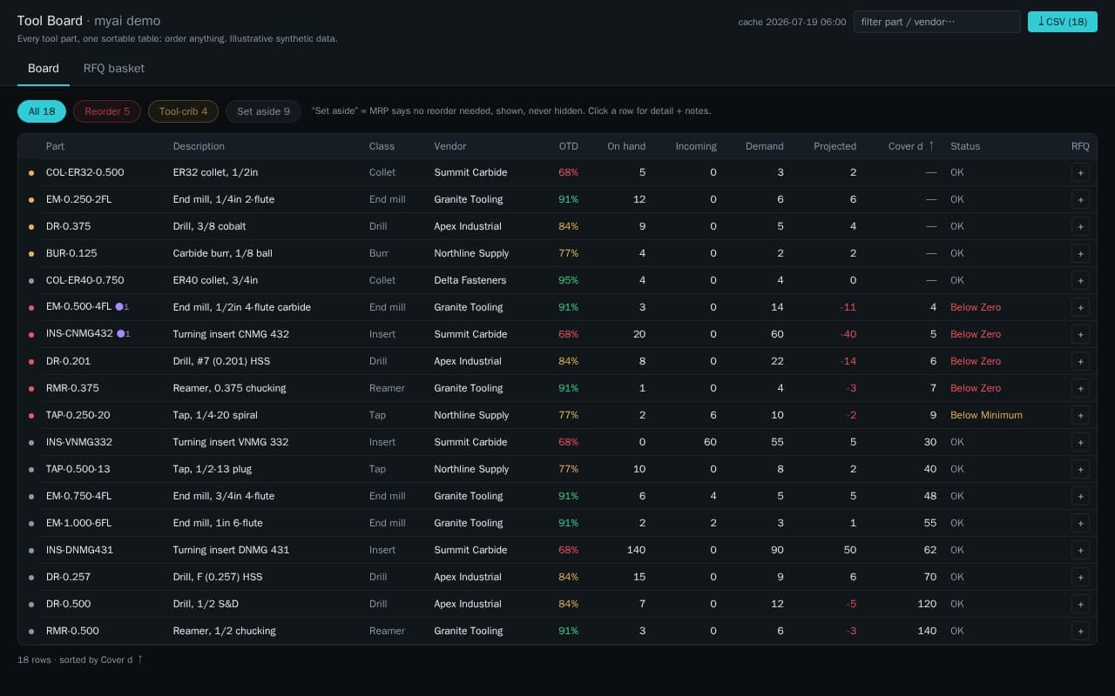Click the RFQ plus icon for BUR-0.125
The image size is (1115, 696).
[1080, 253]
